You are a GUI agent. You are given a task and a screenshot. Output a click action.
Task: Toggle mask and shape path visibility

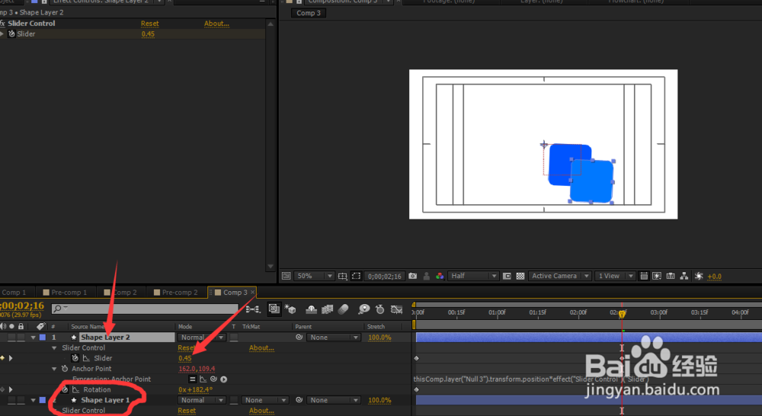[356, 276]
